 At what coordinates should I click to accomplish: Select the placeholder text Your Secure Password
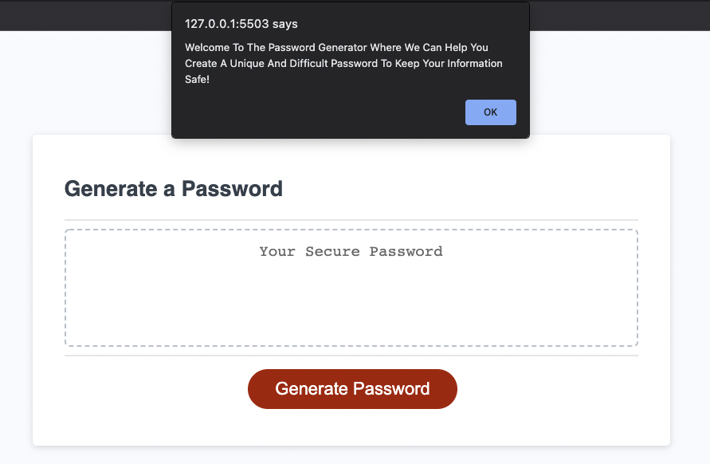(x=351, y=251)
